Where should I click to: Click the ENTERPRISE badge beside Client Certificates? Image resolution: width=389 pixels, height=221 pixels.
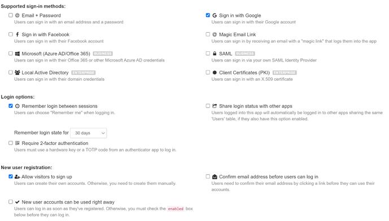click(285, 73)
